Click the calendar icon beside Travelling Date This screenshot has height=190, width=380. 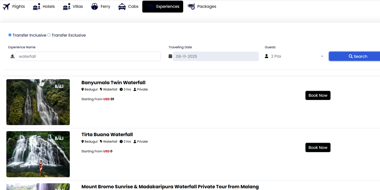[x=170, y=56]
